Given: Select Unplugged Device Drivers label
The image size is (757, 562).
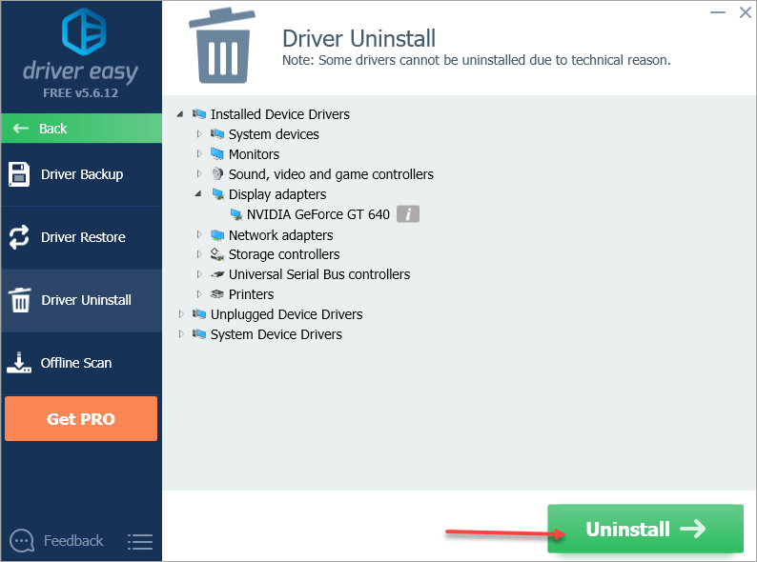Looking at the screenshot, I should 286,314.
